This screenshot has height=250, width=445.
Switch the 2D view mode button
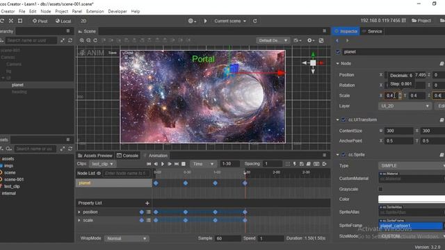click(83, 21)
